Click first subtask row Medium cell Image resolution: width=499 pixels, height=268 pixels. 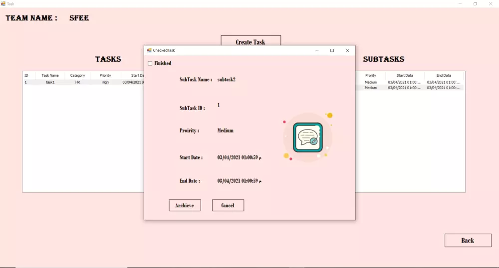tap(371, 82)
